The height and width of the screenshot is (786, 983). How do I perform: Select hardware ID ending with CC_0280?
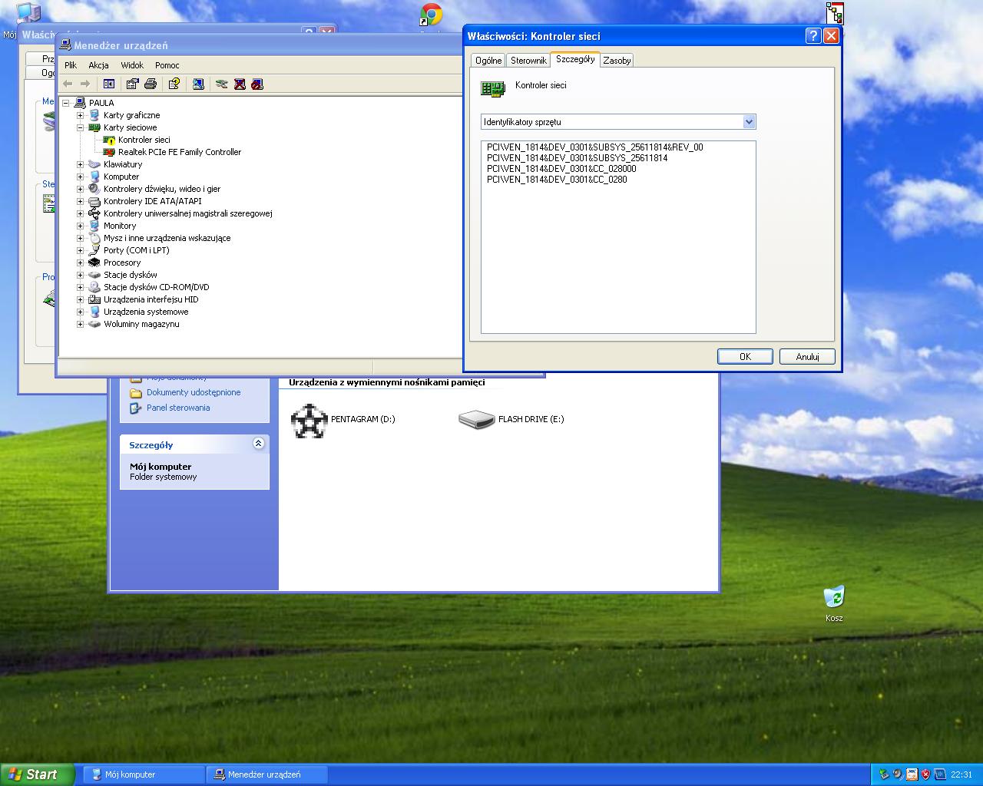coord(557,180)
